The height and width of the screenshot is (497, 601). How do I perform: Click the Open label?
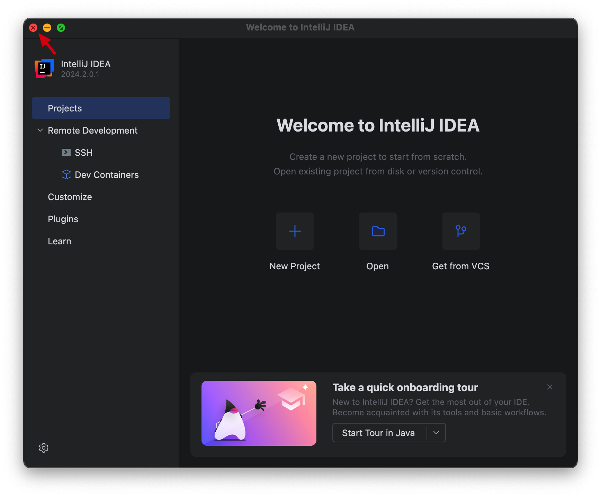378,266
